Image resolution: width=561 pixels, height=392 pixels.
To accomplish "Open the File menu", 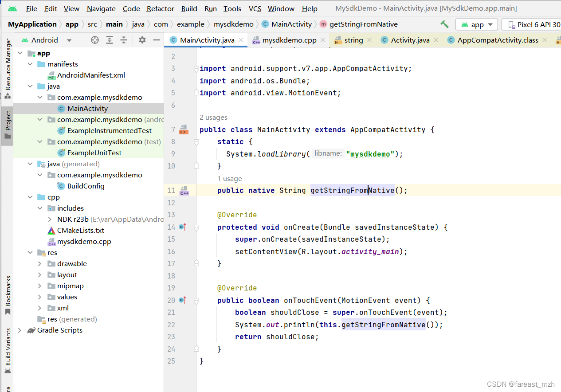I will point(31,8).
